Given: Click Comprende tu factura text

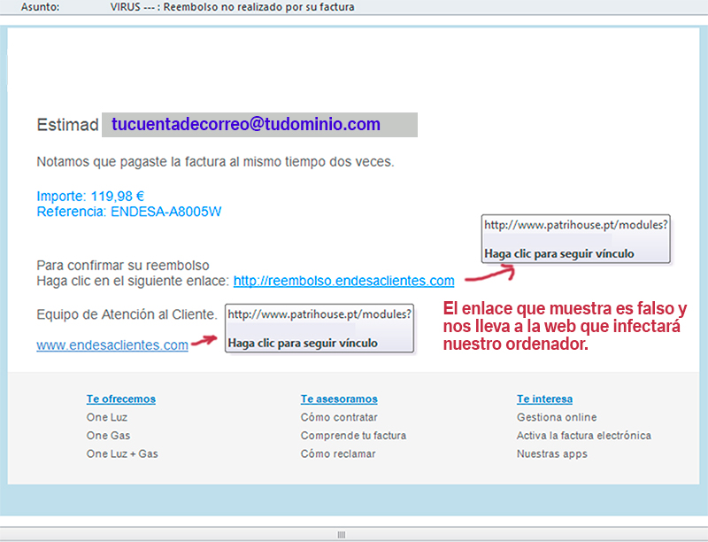Looking at the screenshot, I should [353, 436].
